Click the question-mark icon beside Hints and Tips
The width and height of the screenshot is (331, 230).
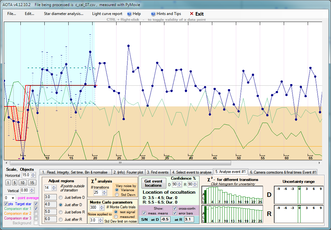[153, 14]
